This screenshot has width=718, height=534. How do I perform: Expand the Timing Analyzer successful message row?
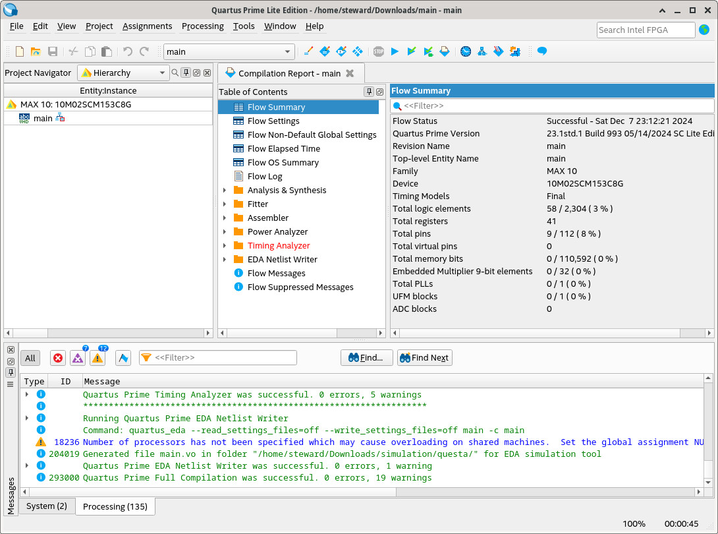(x=27, y=394)
